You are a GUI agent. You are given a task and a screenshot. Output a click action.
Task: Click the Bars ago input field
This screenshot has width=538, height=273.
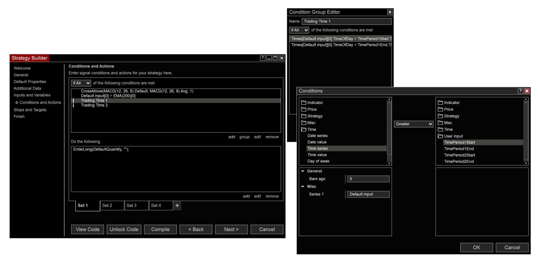(x=368, y=179)
